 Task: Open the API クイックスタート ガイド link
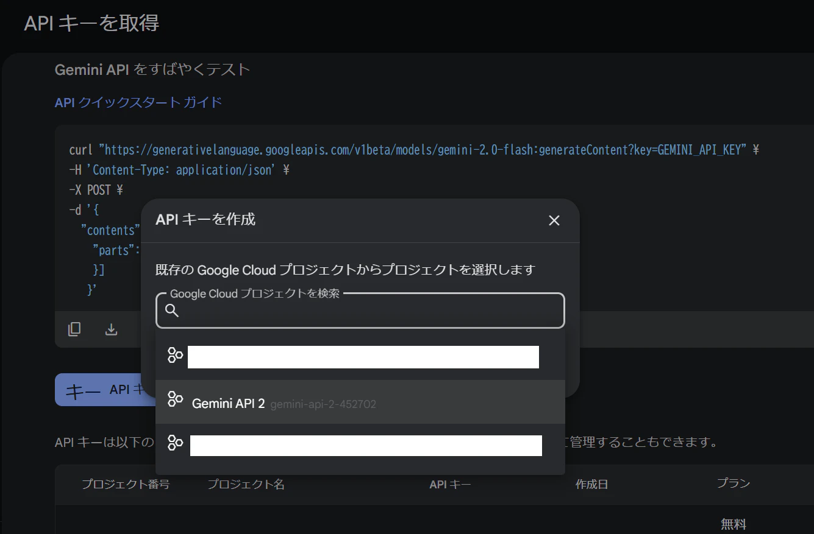point(138,102)
